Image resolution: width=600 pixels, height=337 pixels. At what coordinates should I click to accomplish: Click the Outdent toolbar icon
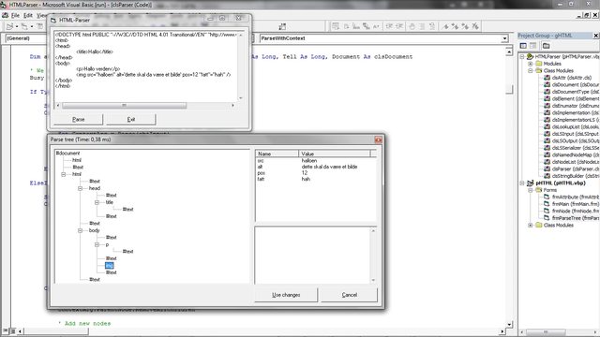(399, 26)
